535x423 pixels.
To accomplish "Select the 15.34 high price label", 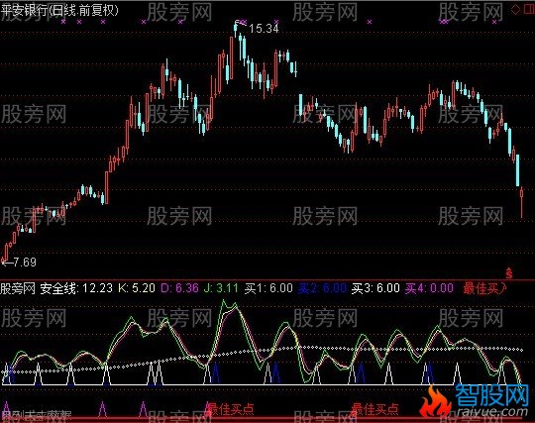I will (264, 29).
